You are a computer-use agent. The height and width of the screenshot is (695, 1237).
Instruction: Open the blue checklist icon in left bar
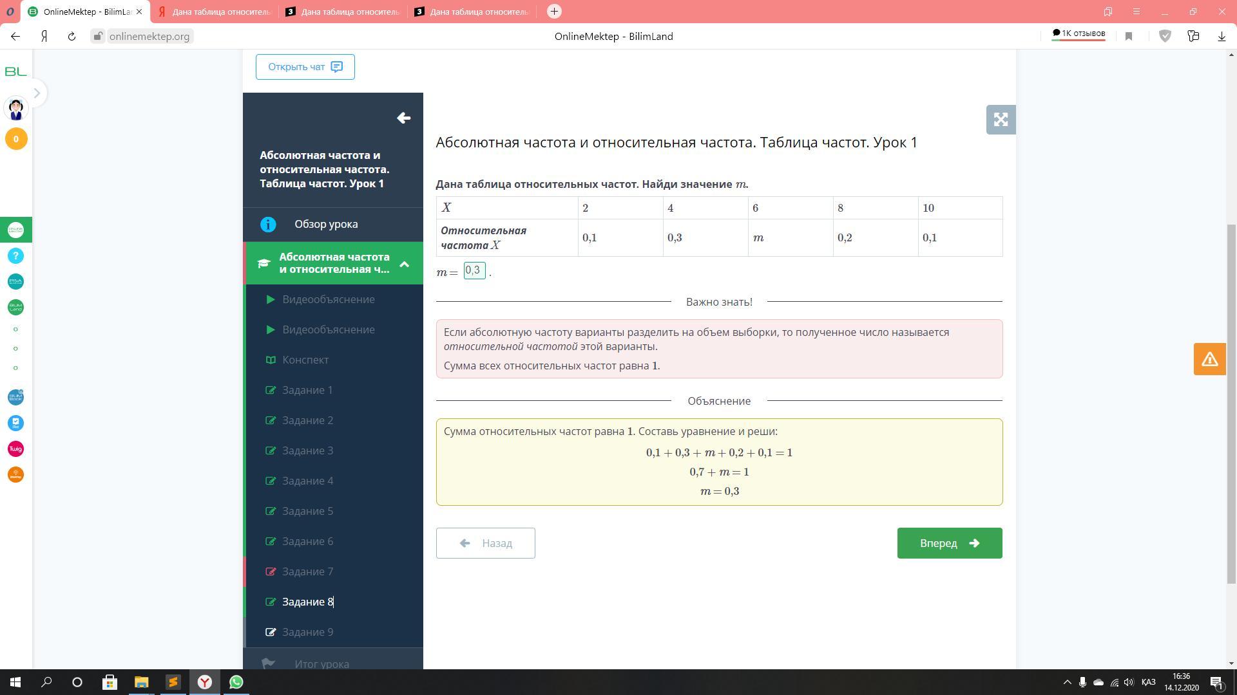[16, 423]
